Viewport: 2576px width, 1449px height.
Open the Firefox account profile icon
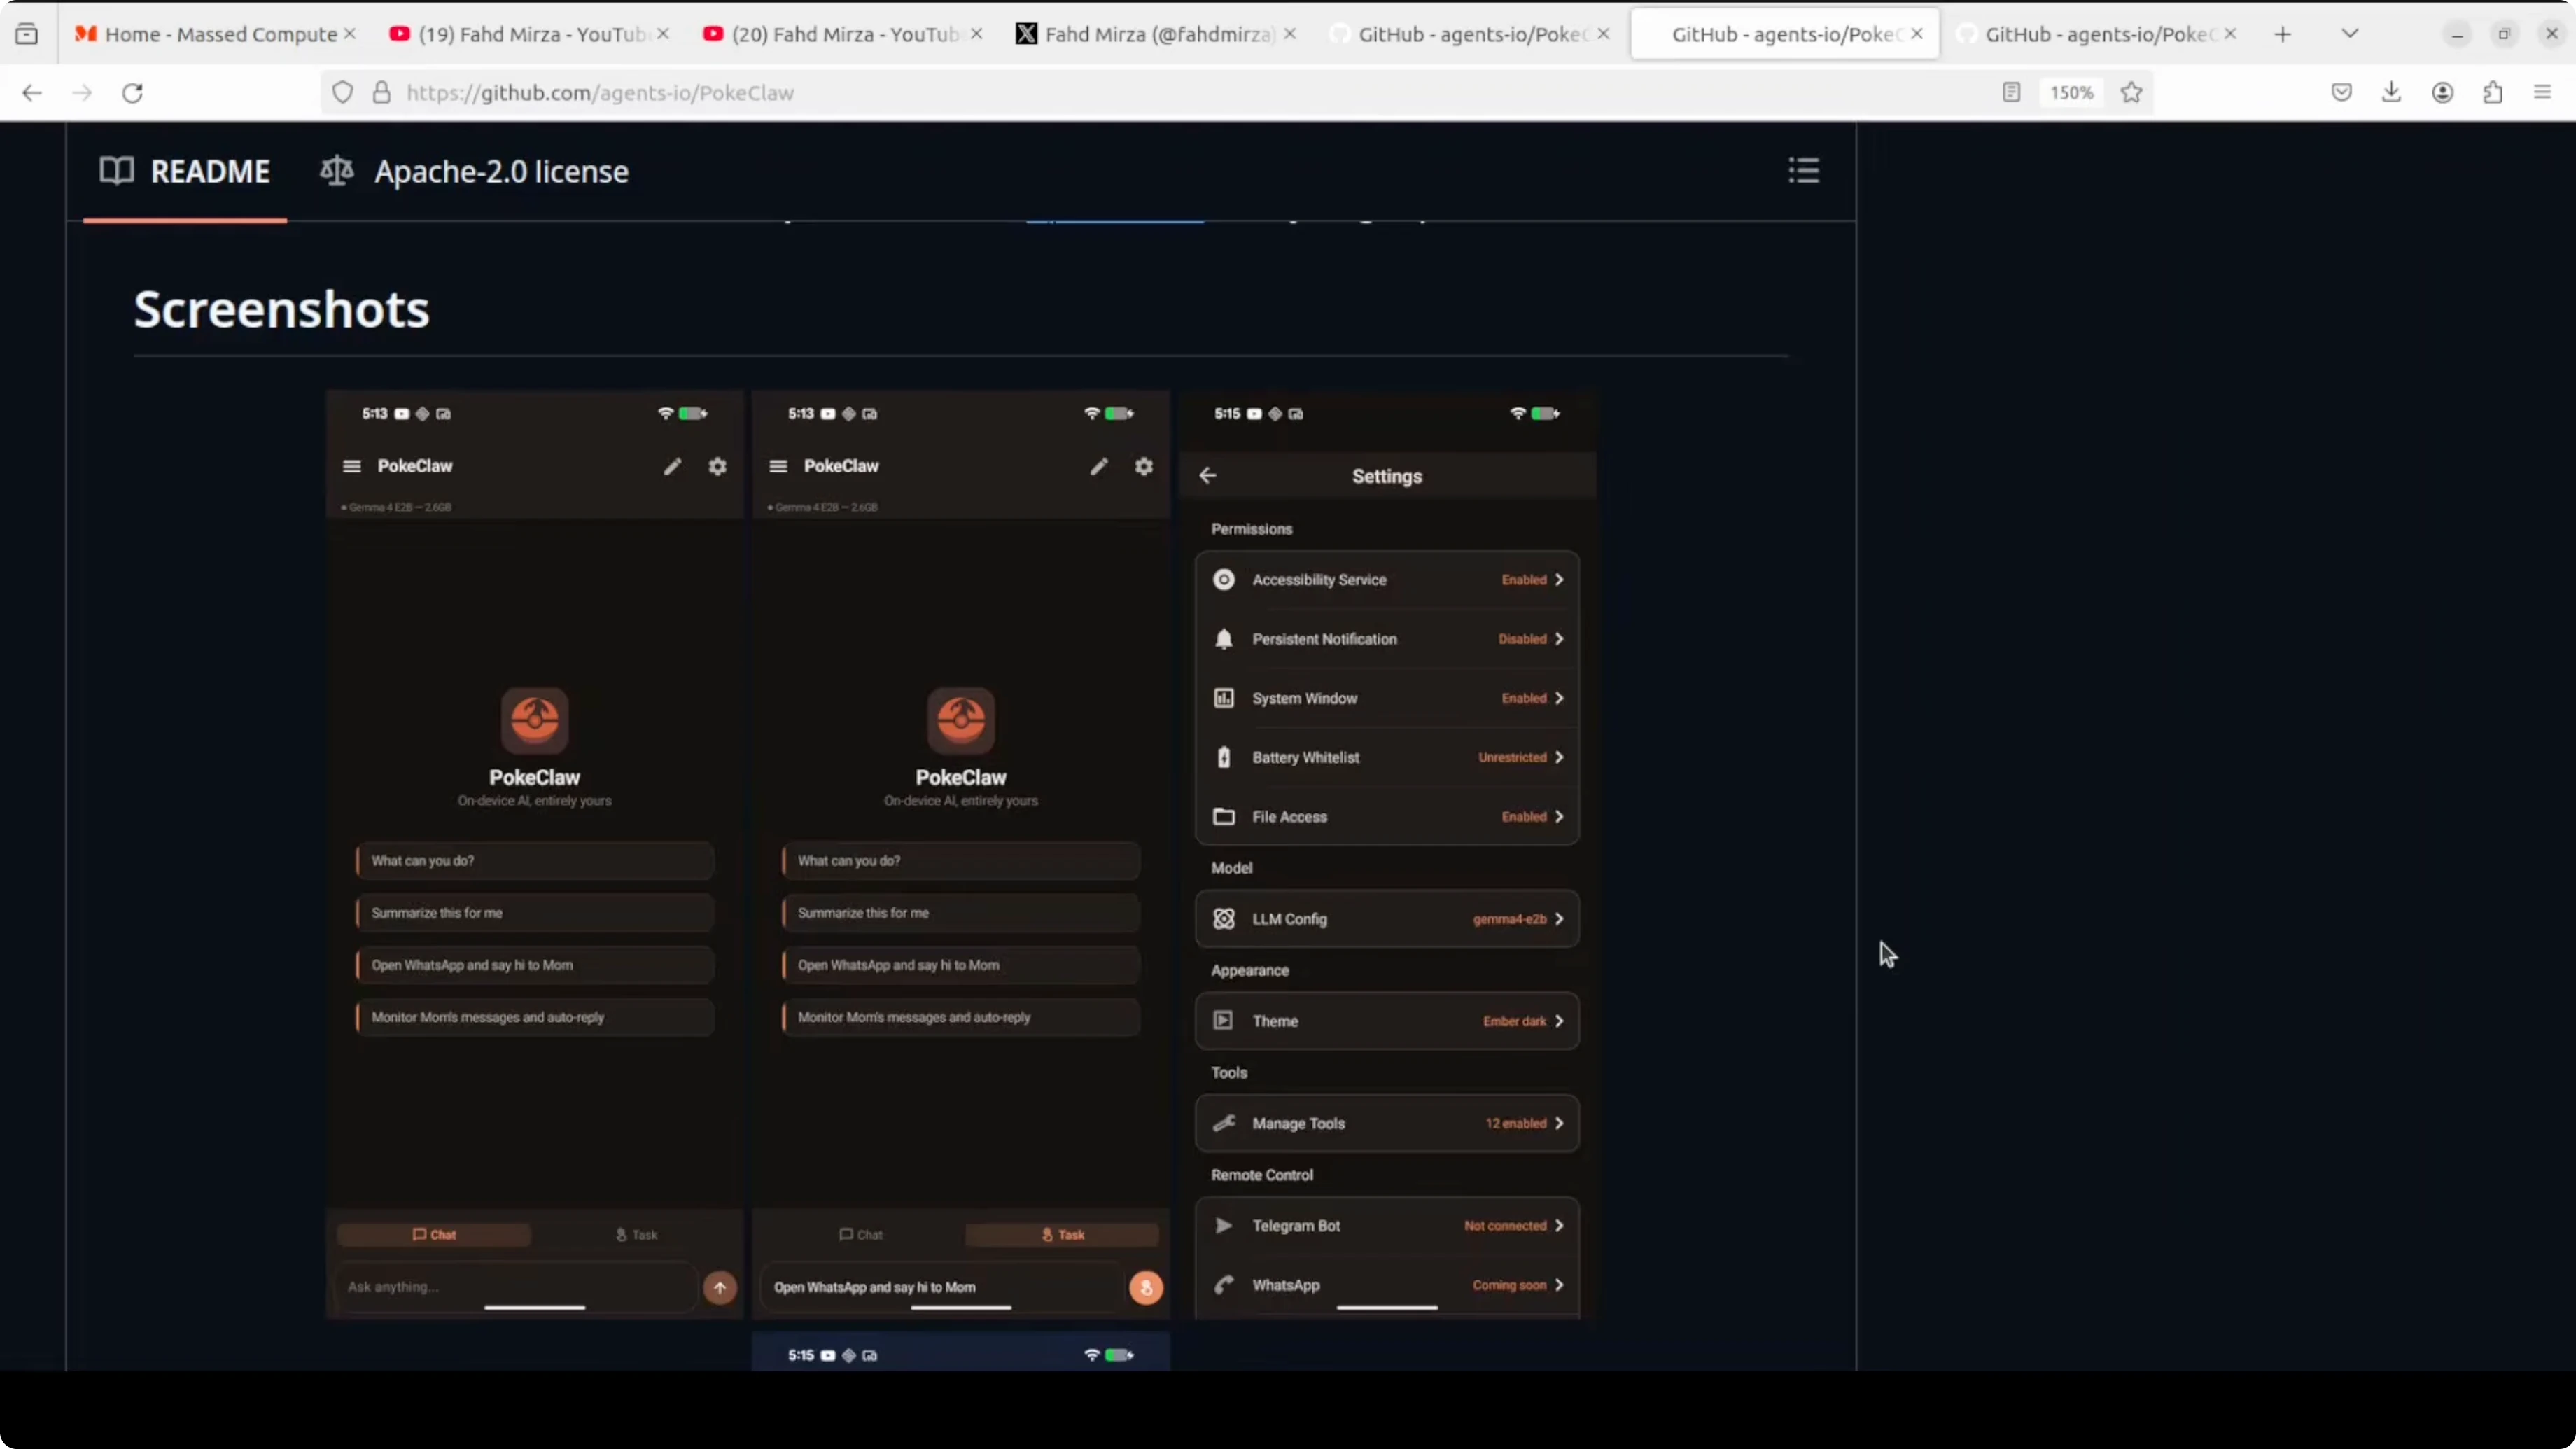tap(2442, 93)
